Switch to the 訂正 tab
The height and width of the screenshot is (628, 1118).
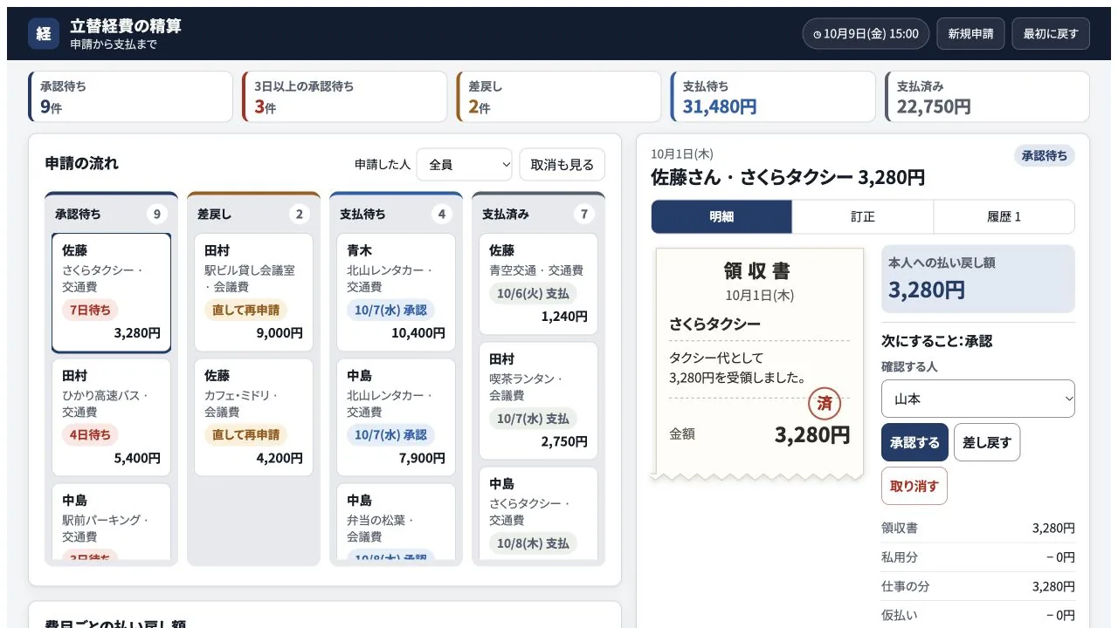863,217
